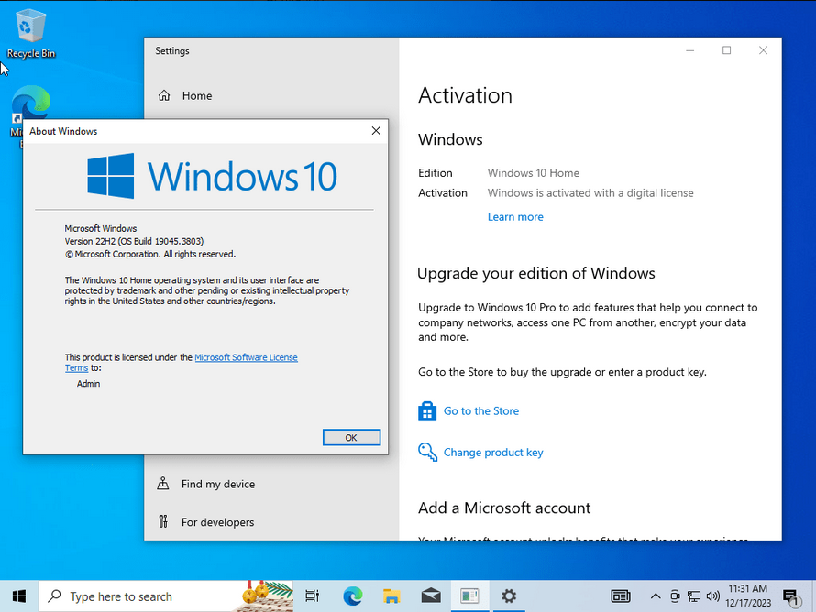Image resolution: width=816 pixels, height=612 pixels.
Task: Open Task View from taskbar
Action: (313, 596)
